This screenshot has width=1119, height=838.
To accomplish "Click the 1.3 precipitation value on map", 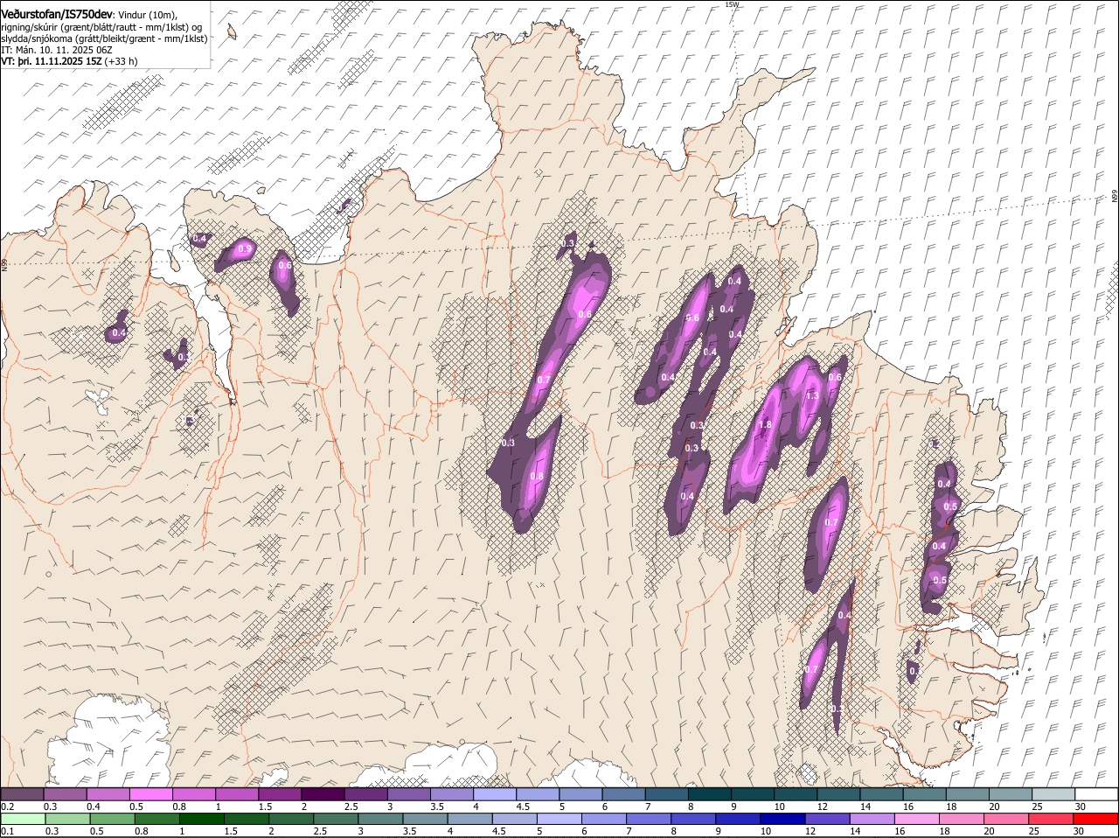I will 812,395.
